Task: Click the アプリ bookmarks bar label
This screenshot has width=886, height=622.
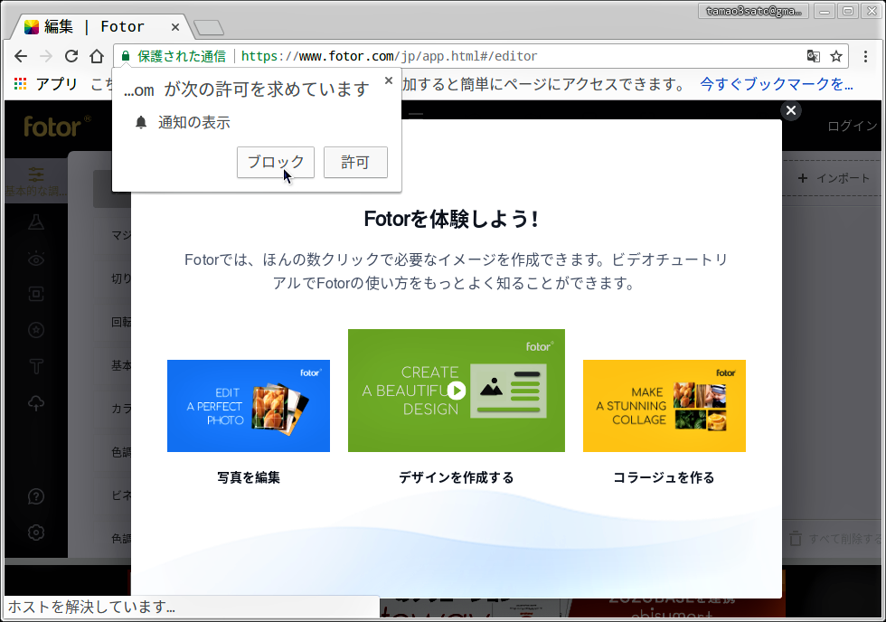Action: pyautogui.click(x=56, y=84)
